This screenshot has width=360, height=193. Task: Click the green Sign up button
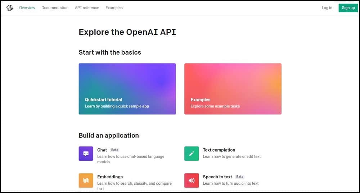[348, 8]
